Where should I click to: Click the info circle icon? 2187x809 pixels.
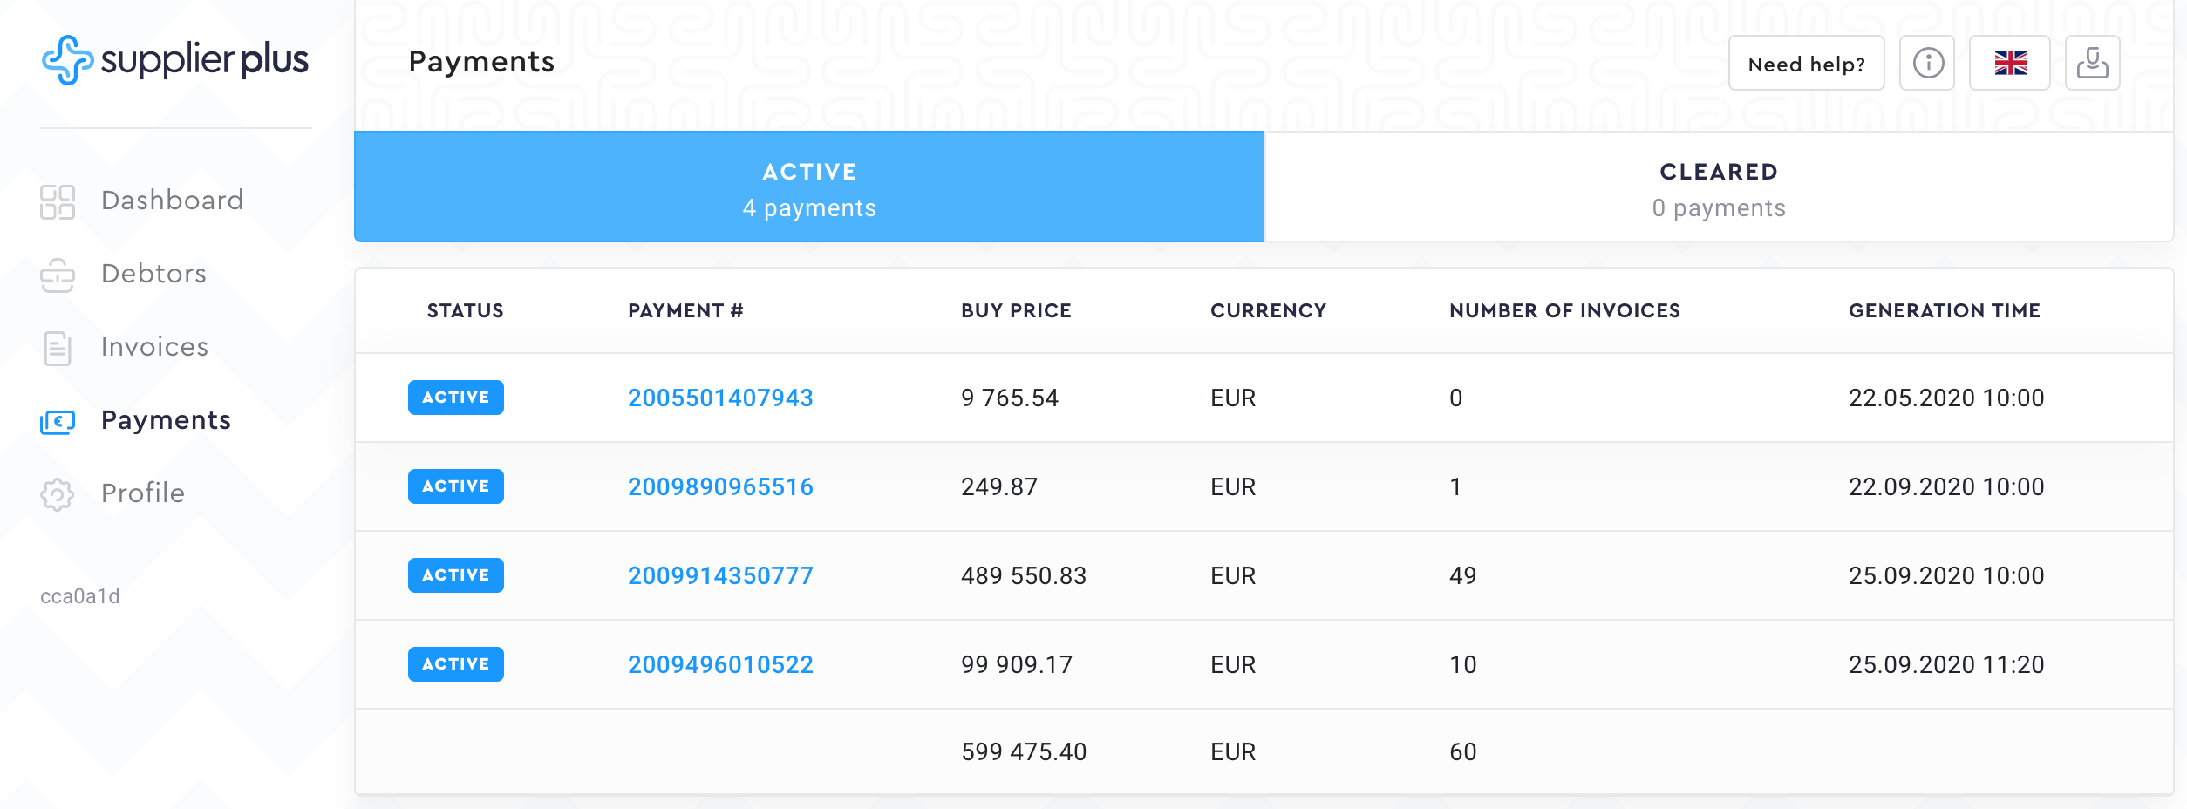tap(1928, 63)
